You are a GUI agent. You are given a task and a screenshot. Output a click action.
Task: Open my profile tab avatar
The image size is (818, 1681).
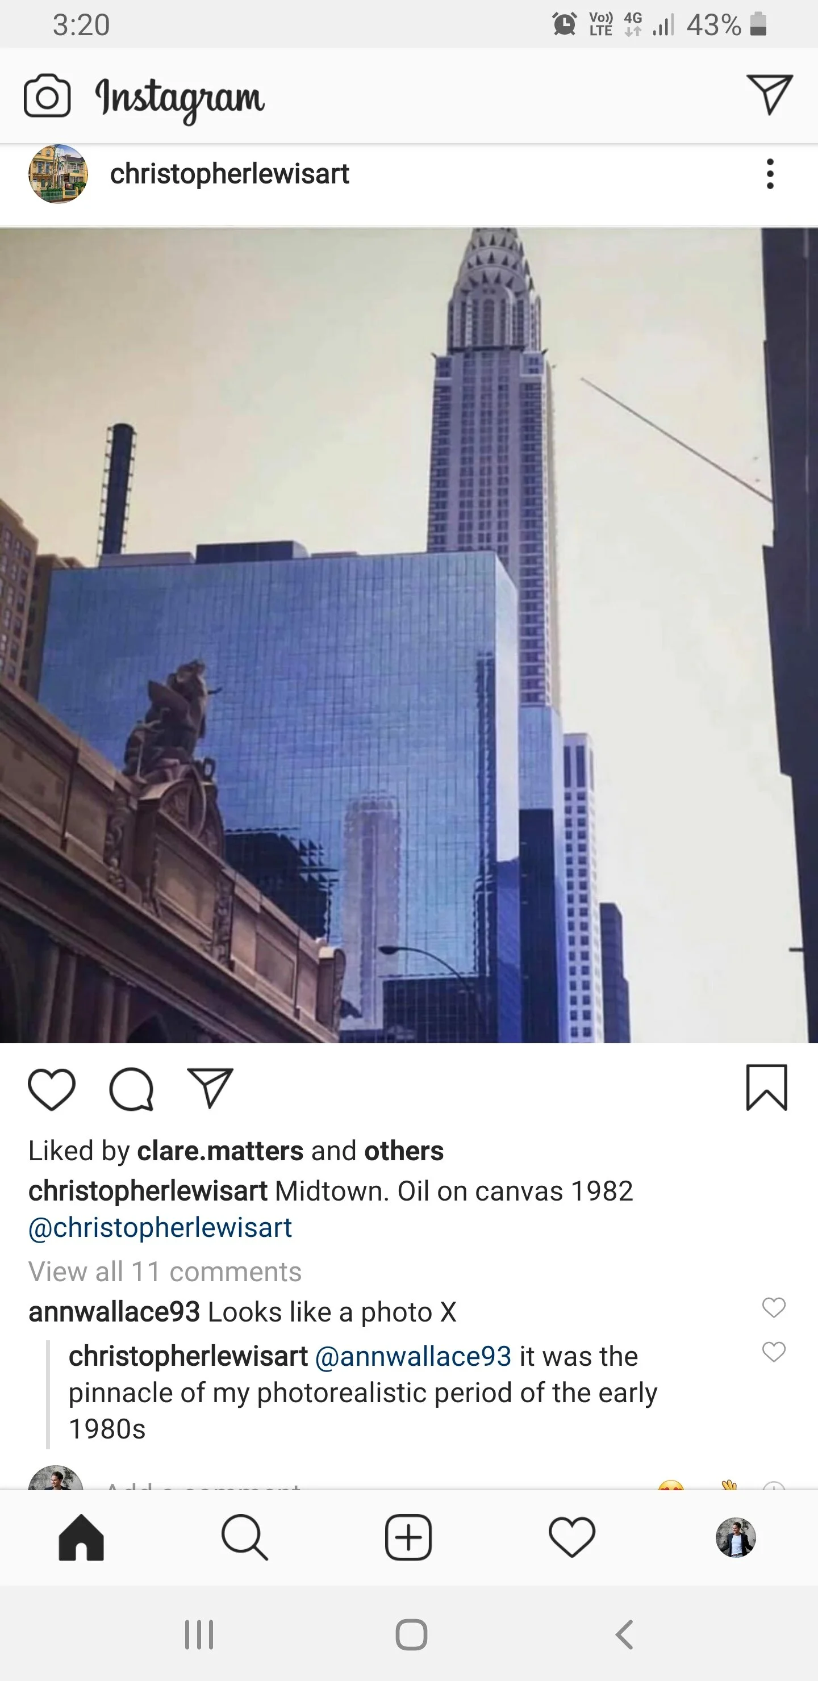736,1537
